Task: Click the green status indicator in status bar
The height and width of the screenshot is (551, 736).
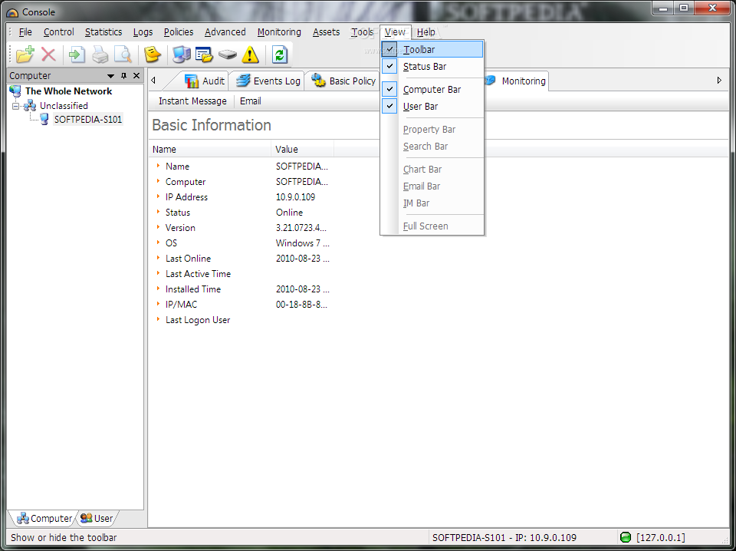Action: pyautogui.click(x=626, y=537)
